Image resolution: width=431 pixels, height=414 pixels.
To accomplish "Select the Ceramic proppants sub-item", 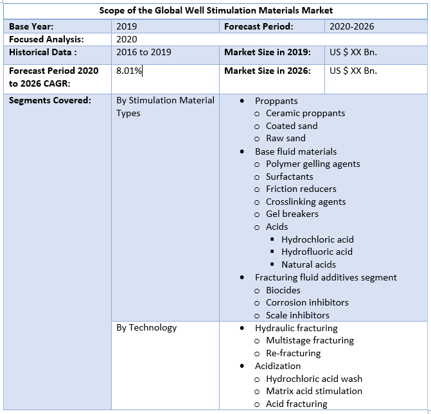I will (x=305, y=113).
